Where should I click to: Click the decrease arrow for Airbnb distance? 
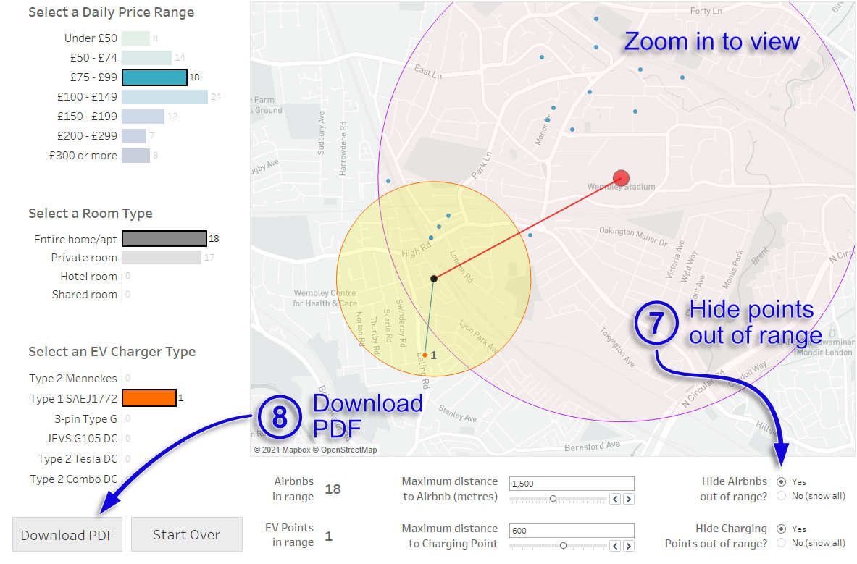coord(616,499)
